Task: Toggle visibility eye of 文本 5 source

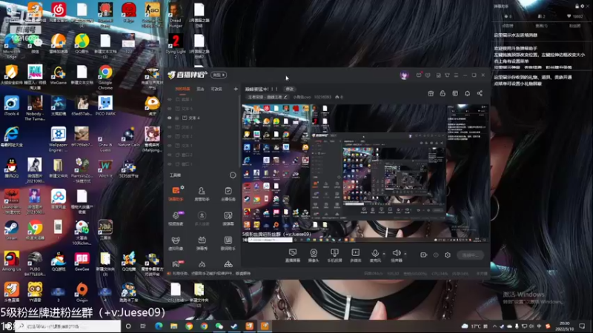Action: point(170,109)
